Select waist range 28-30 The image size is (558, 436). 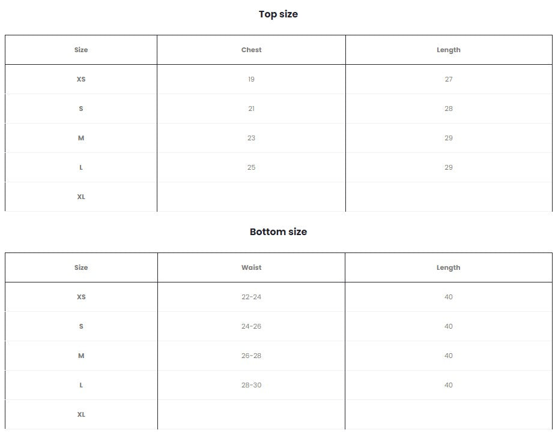[x=251, y=385]
